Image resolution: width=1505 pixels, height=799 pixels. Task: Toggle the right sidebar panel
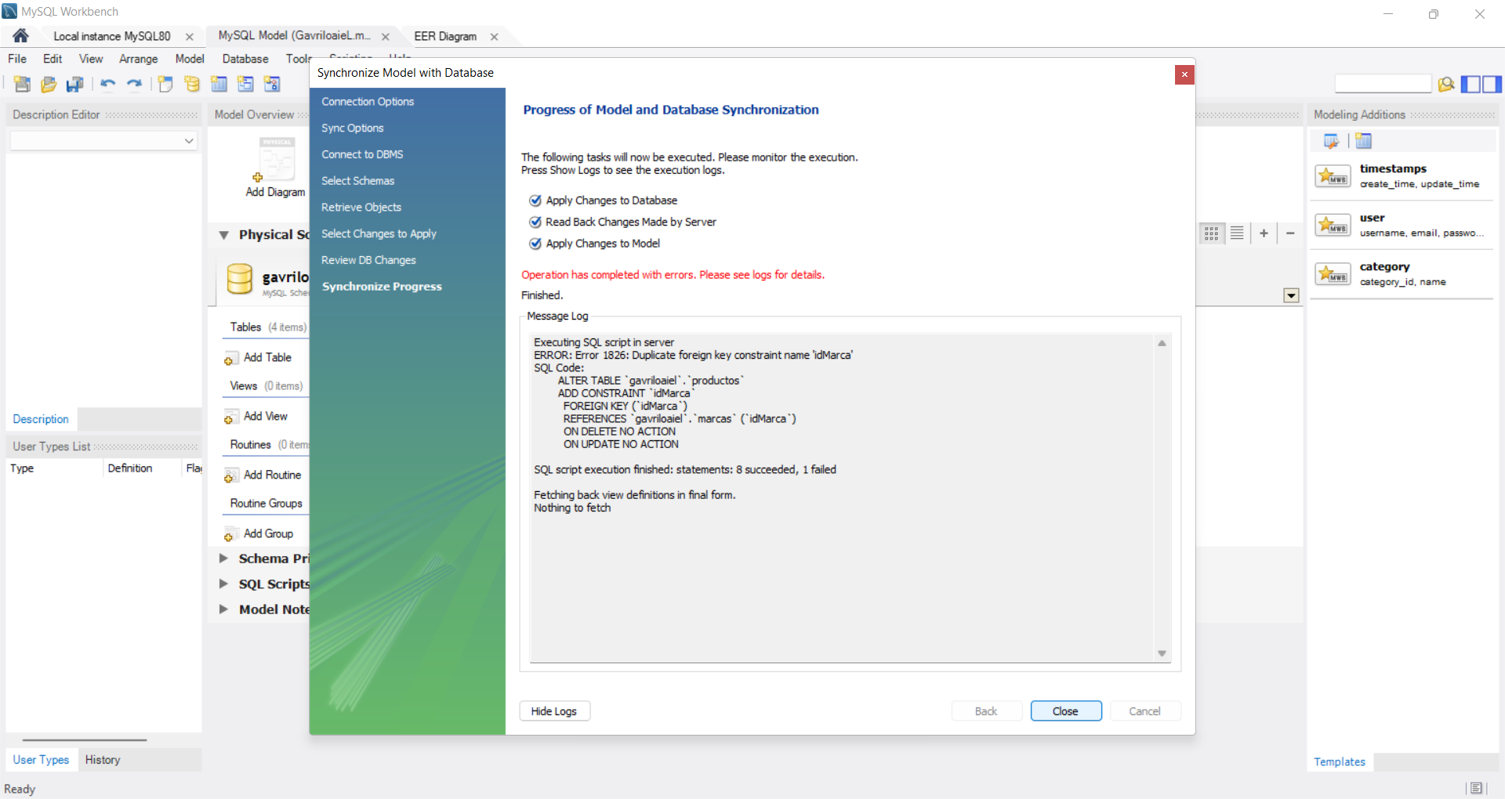[x=1492, y=84]
